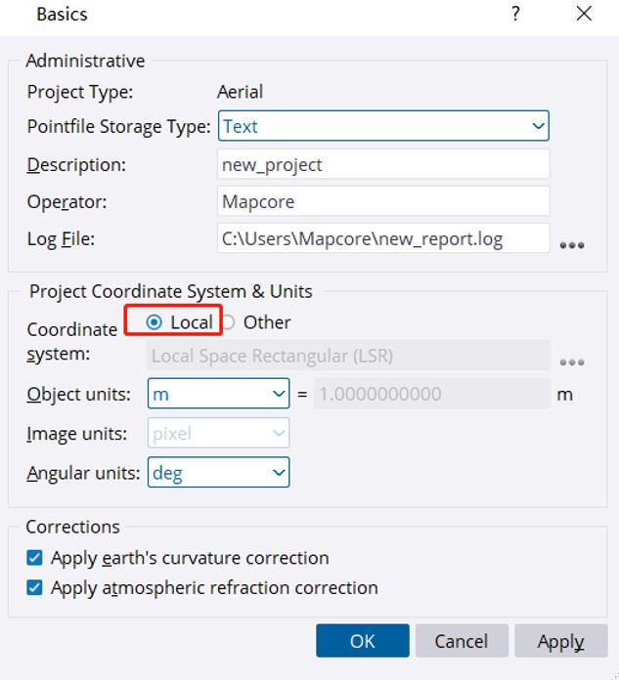Expand the Object units dropdown
Viewport: 619px width, 681px height.
pos(218,395)
